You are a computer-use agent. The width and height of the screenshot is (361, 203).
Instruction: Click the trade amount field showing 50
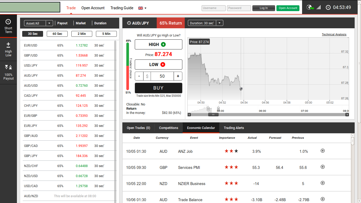(x=162, y=76)
